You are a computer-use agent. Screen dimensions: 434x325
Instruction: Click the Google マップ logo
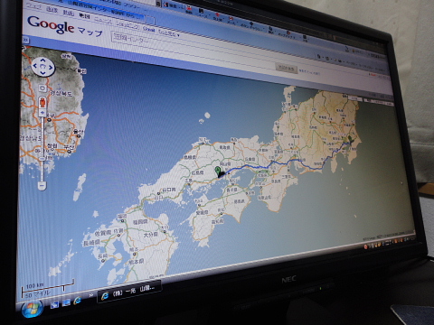tap(65, 26)
